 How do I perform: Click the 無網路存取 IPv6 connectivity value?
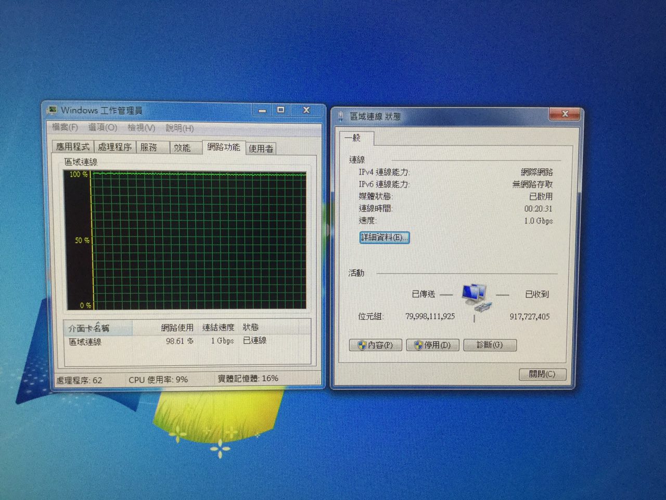click(x=533, y=184)
